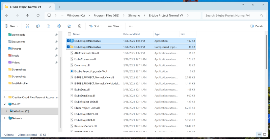Unpin Videos using its pin icon

point(56,63)
